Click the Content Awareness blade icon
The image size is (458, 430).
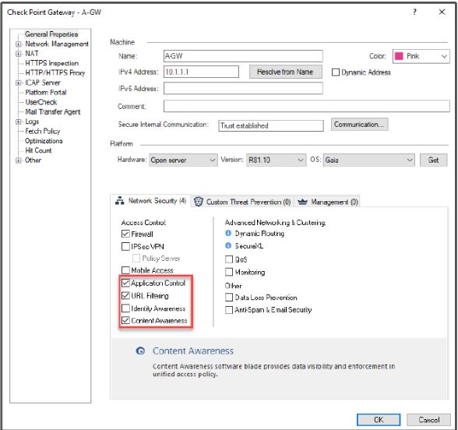tap(140, 351)
